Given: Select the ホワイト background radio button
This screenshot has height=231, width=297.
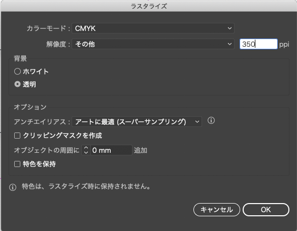Looking at the screenshot, I should click(17, 72).
